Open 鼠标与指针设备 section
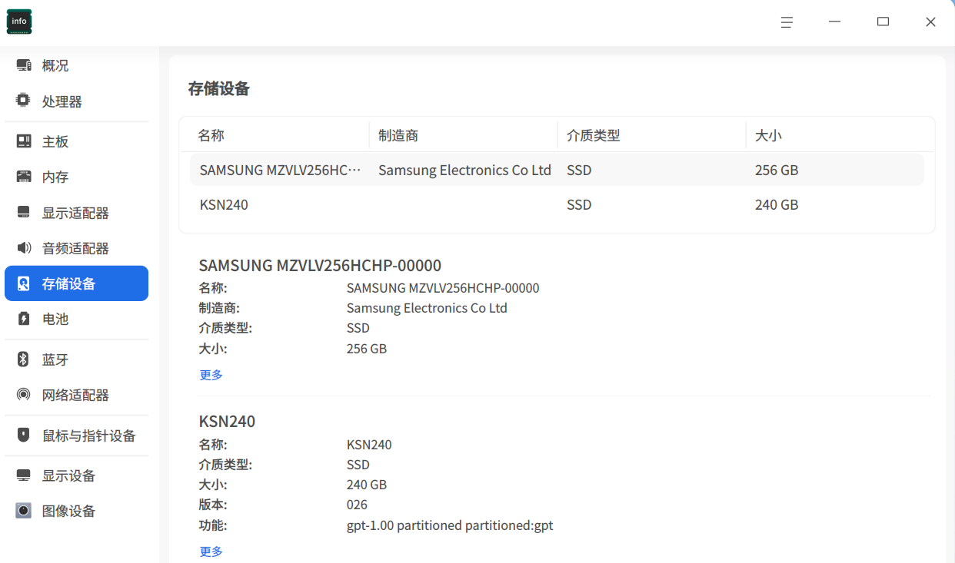Viewport: 955px width, 563px height. pos(76,435)
